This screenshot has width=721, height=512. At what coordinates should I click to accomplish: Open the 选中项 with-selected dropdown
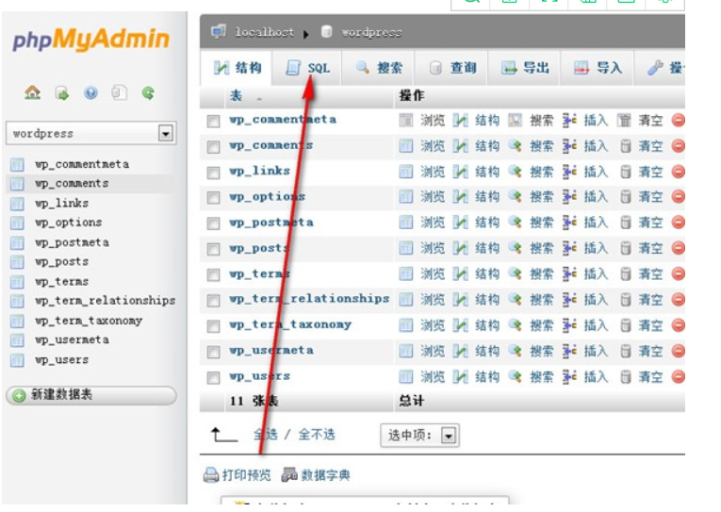point(419,435)
